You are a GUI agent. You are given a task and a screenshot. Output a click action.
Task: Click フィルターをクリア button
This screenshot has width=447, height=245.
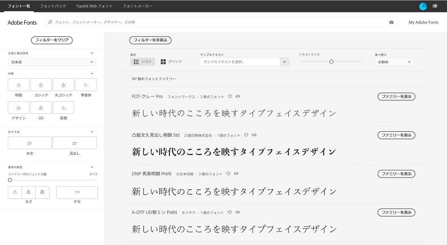click(52, 40)
